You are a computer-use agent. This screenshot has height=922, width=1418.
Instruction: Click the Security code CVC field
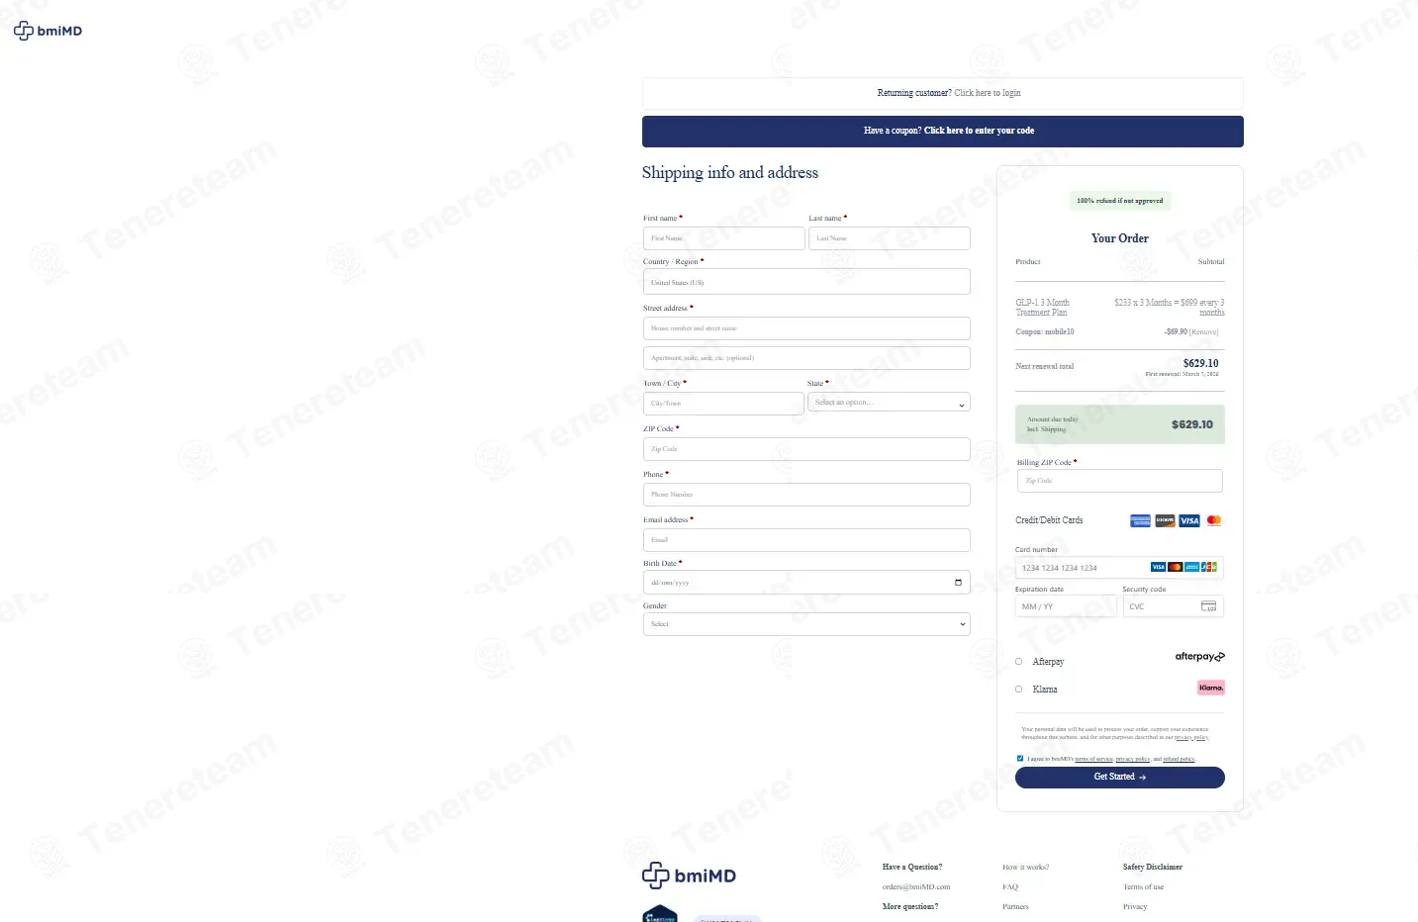[x=1174, y=606]
